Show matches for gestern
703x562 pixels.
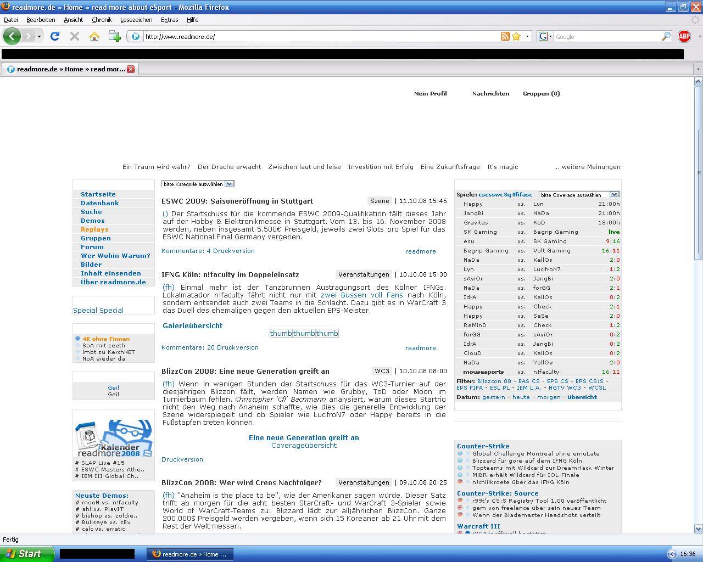[493, 397]
